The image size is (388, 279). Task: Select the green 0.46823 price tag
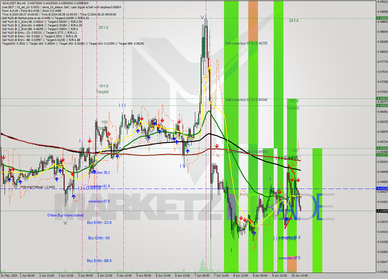382,98
